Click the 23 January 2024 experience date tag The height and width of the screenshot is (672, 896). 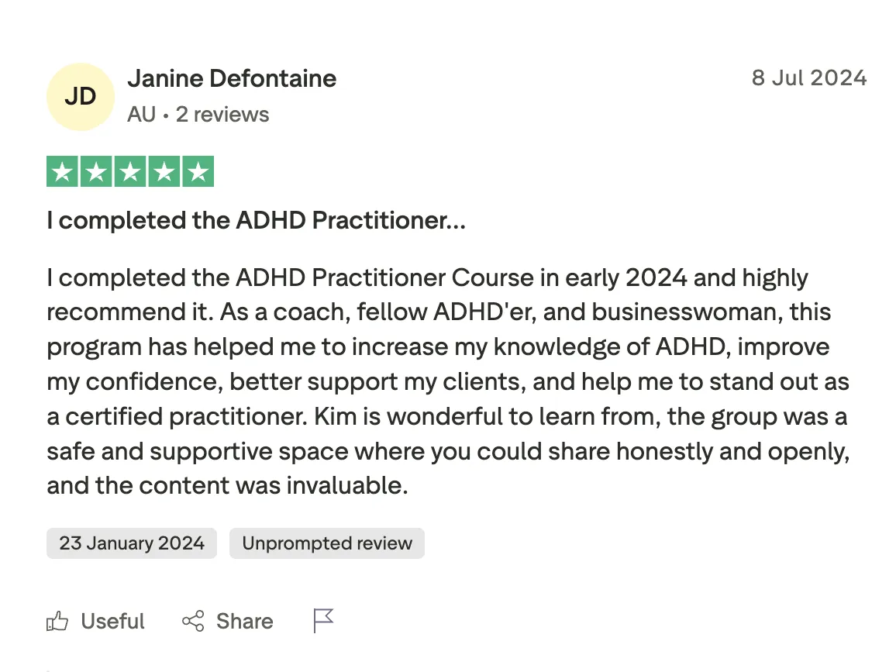132,543
